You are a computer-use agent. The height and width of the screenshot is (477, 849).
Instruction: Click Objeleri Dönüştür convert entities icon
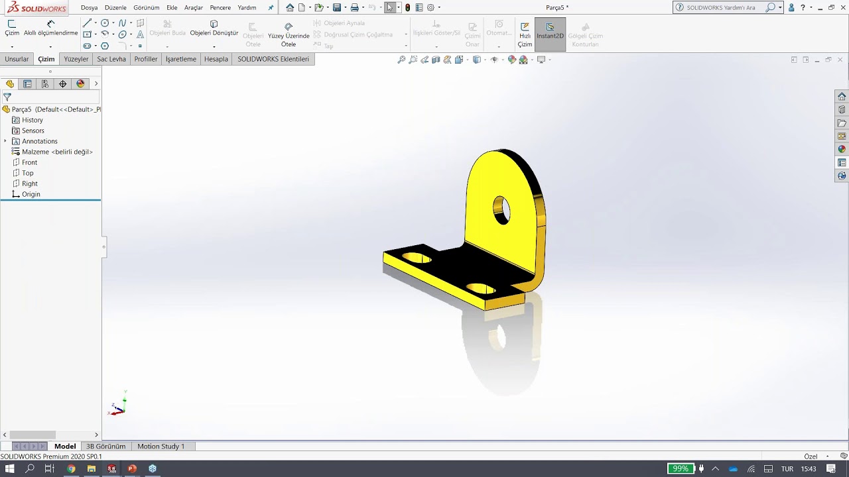(x=214, y=24)
